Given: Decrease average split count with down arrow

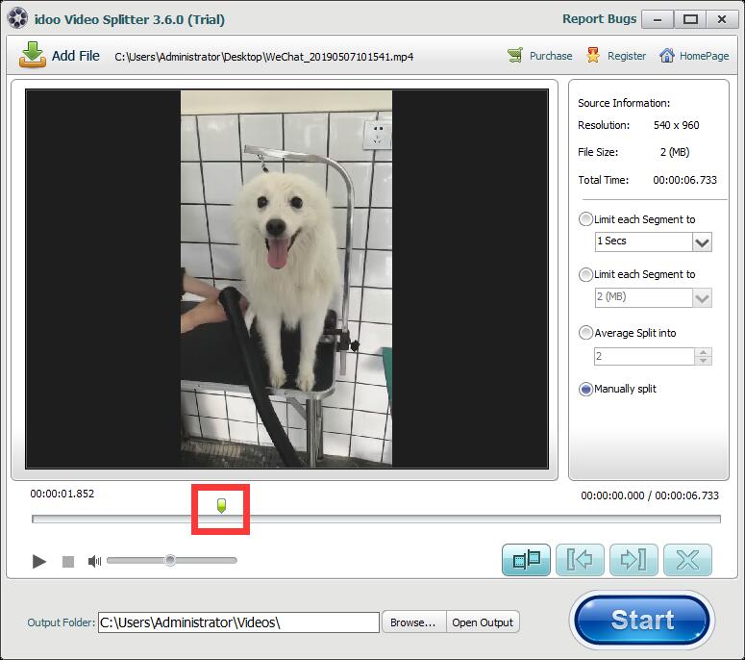Looking at the screenshot, I should (x=703, y=361).
